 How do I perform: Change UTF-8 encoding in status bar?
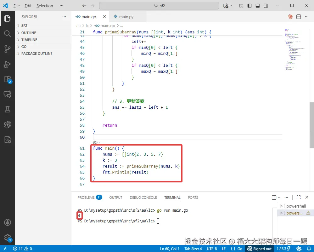point(212,249)
